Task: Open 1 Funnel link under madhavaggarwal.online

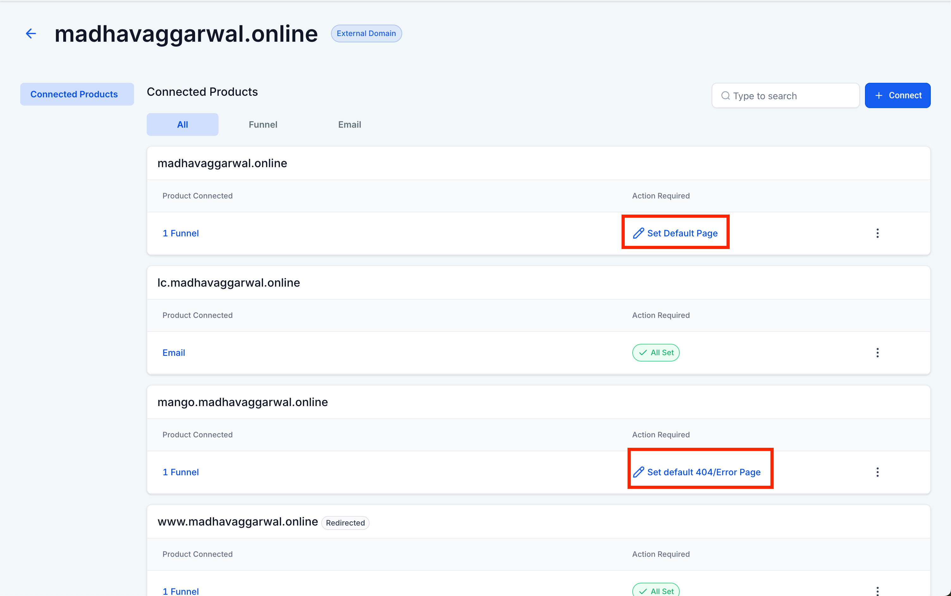Action: click(x=181, y=233)
